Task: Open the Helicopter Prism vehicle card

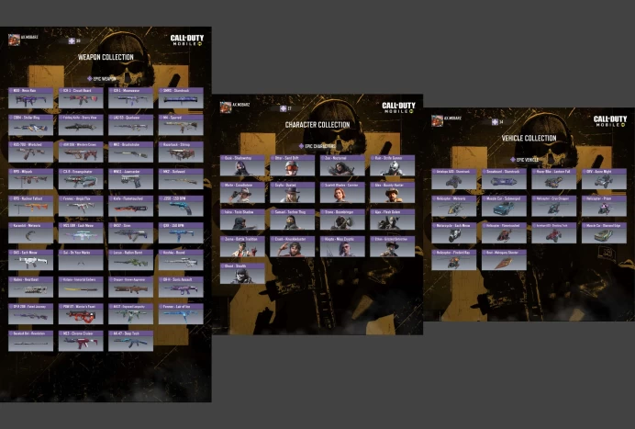Action: pyautogui.click(x=604, y=206)
